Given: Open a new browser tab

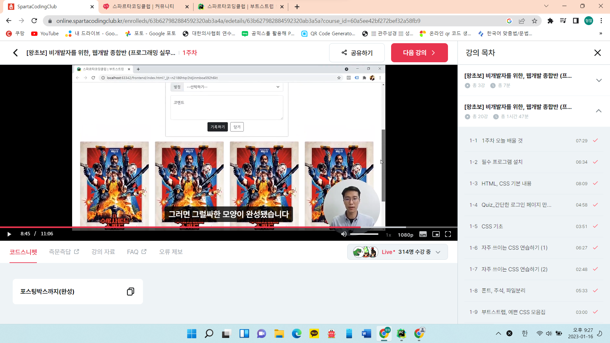Looking at the screenshot, I should coord(297,7).
